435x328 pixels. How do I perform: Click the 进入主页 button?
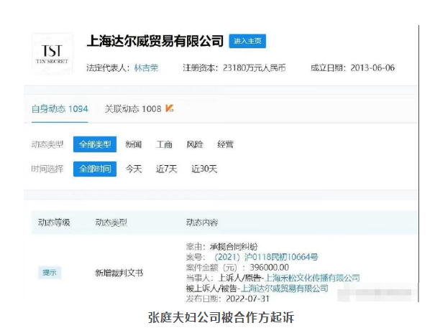(x=247, y=42)
